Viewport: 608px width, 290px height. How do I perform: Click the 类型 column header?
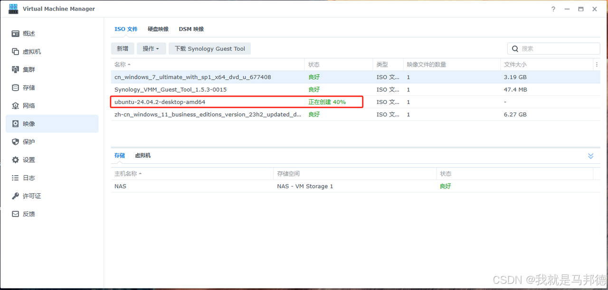click(388, 65)
